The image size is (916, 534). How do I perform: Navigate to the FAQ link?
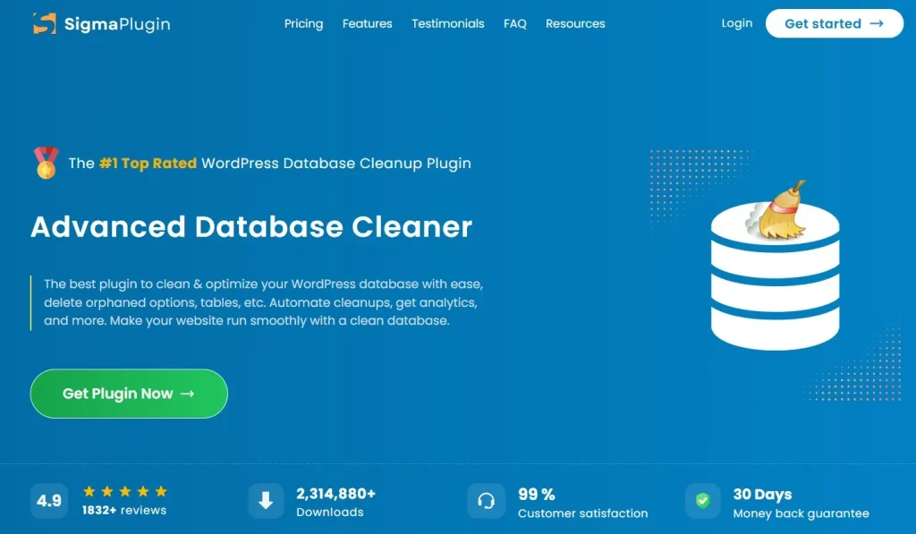515,23
